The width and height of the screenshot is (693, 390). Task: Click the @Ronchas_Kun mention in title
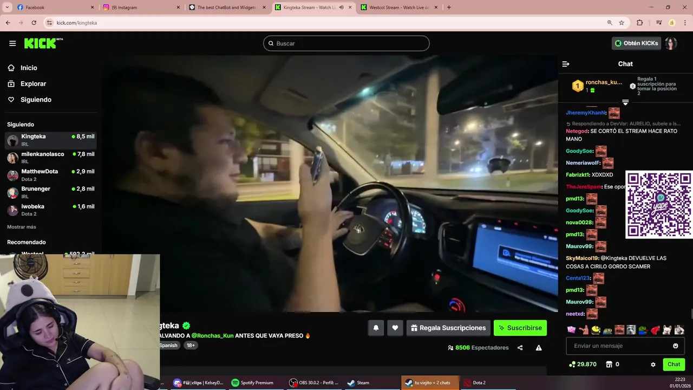[212, 336]
